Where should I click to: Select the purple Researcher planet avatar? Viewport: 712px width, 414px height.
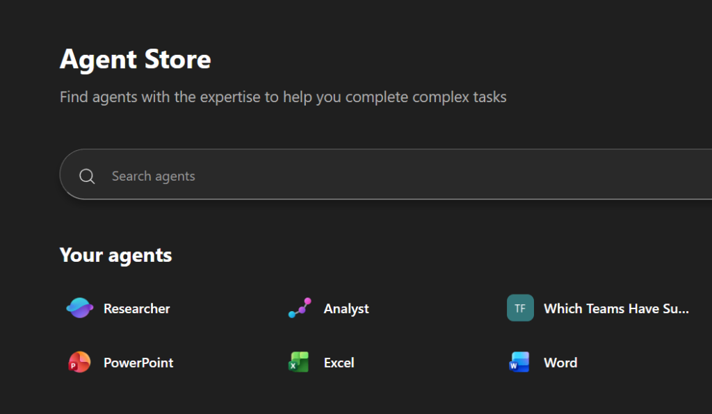coord(79,308)
